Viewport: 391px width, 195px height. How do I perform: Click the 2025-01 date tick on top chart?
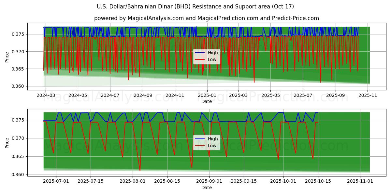(207, 96)
